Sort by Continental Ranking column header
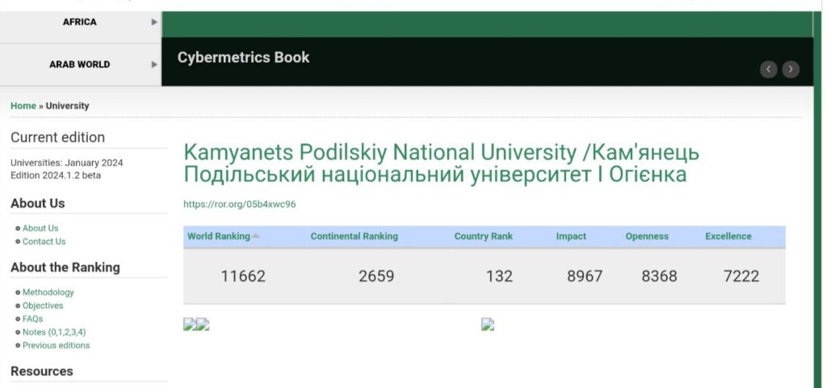 click(354, 236)
